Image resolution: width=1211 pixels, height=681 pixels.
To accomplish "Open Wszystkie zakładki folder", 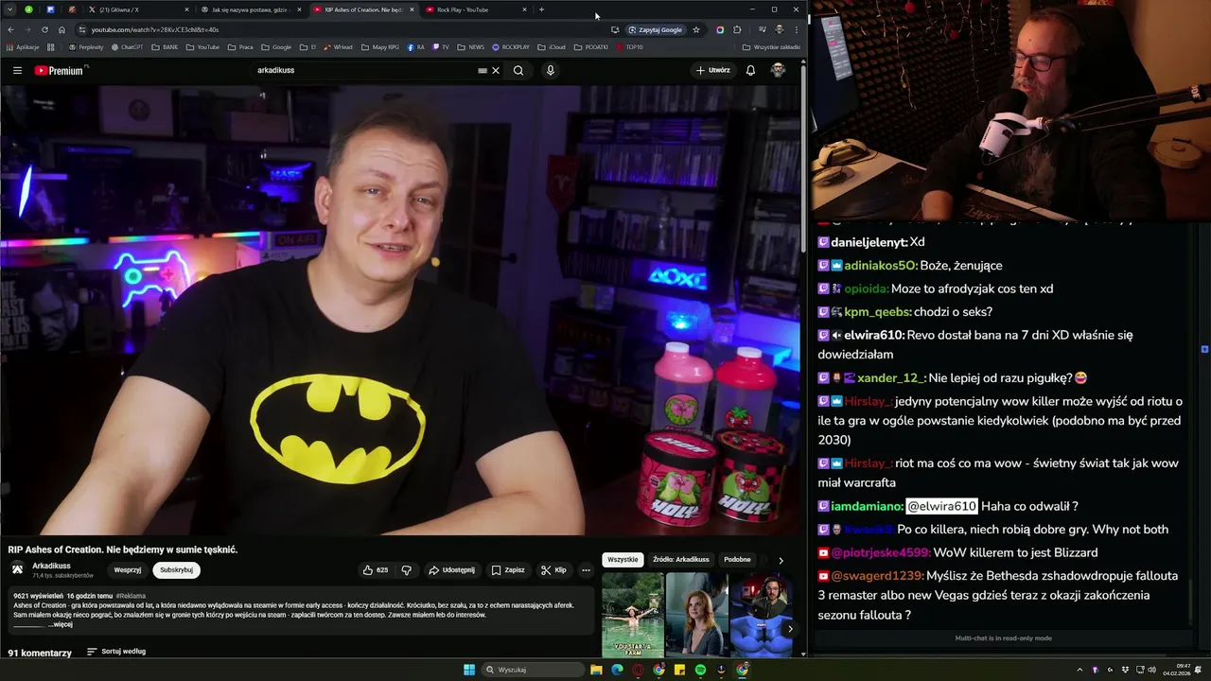I will [x=771, y=46].
